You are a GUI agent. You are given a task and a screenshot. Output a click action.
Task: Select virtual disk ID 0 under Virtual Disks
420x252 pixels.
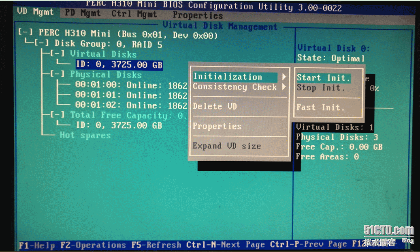point(119,65)
